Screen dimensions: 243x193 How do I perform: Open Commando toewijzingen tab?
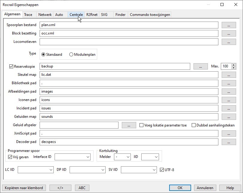[150, 15]
